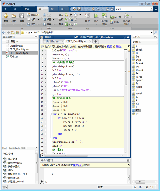
Task: Undo using the quick access toolbar arrow
Action: tap(98, 9)
